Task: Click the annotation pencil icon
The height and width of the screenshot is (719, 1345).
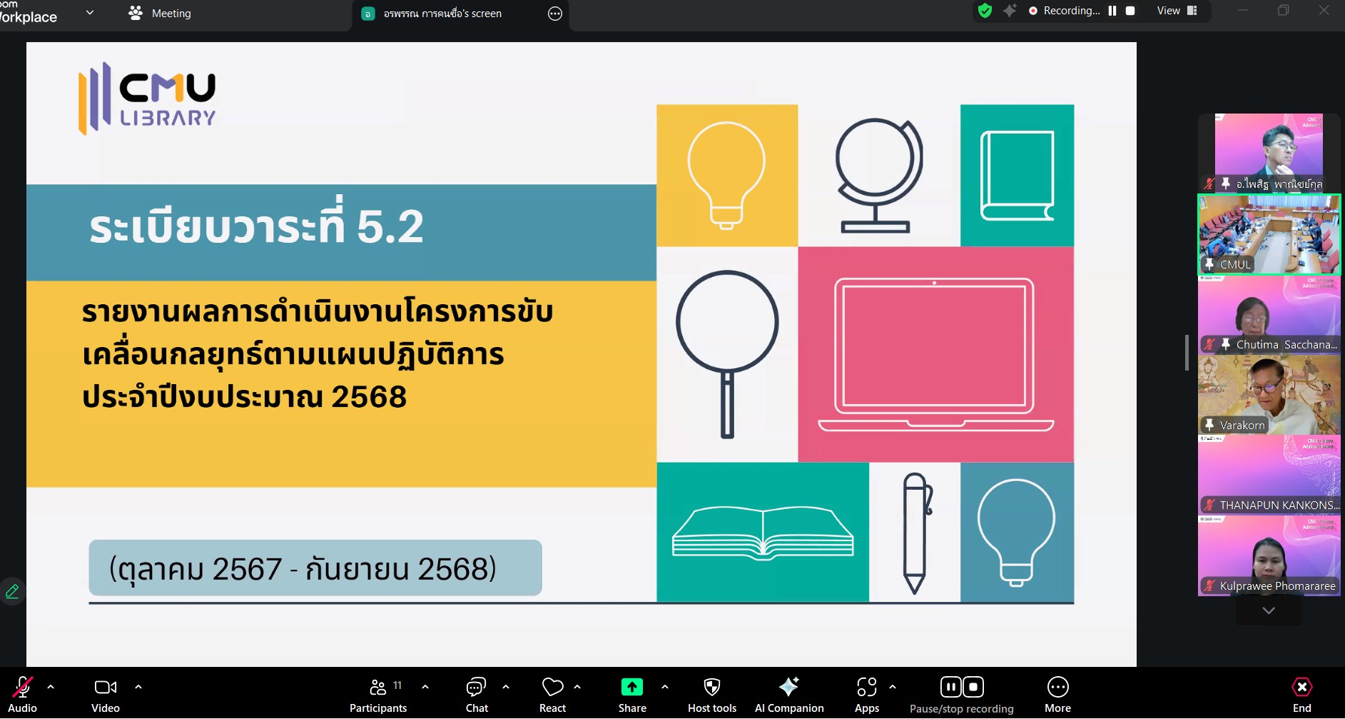Action: coord(12,591)
